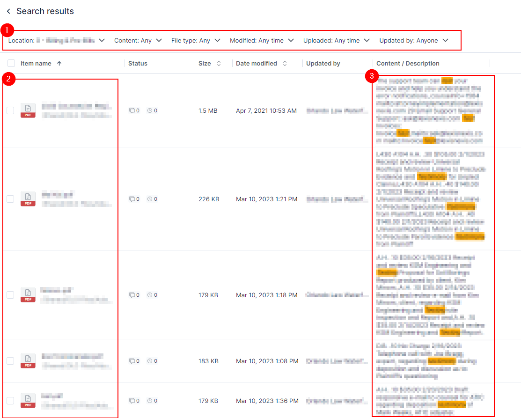The image size is (521, 418).
Task: Click the PDF icon on the 226 KB file row
Action: pos(28,199)
